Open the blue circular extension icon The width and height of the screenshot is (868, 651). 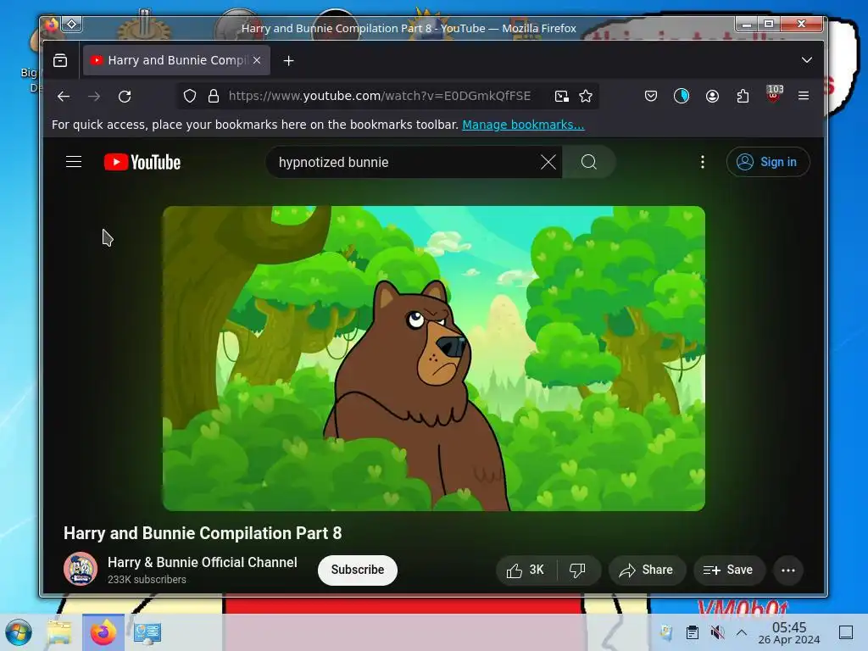682,97
